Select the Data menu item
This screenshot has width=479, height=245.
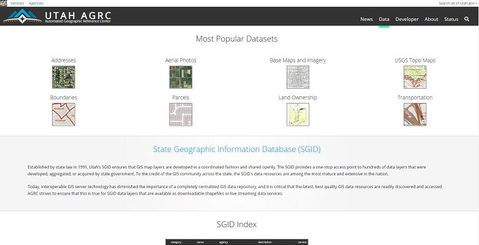(x=384, y=19)
